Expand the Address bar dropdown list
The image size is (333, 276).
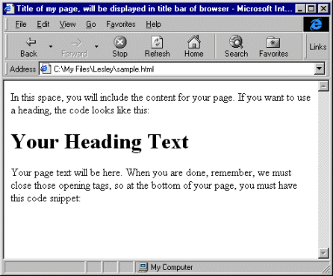tap(320, 69)
